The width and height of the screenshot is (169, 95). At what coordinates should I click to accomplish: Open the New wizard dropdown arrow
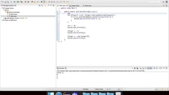[x=3, y=2]
